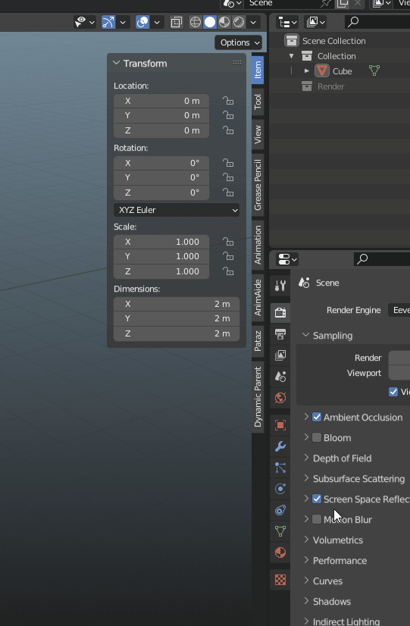This screenshot has width=410, height=626.
Task: Disable Ambient Occlusion checkbox
Action: pyautogui.click(x=317, y=417)
